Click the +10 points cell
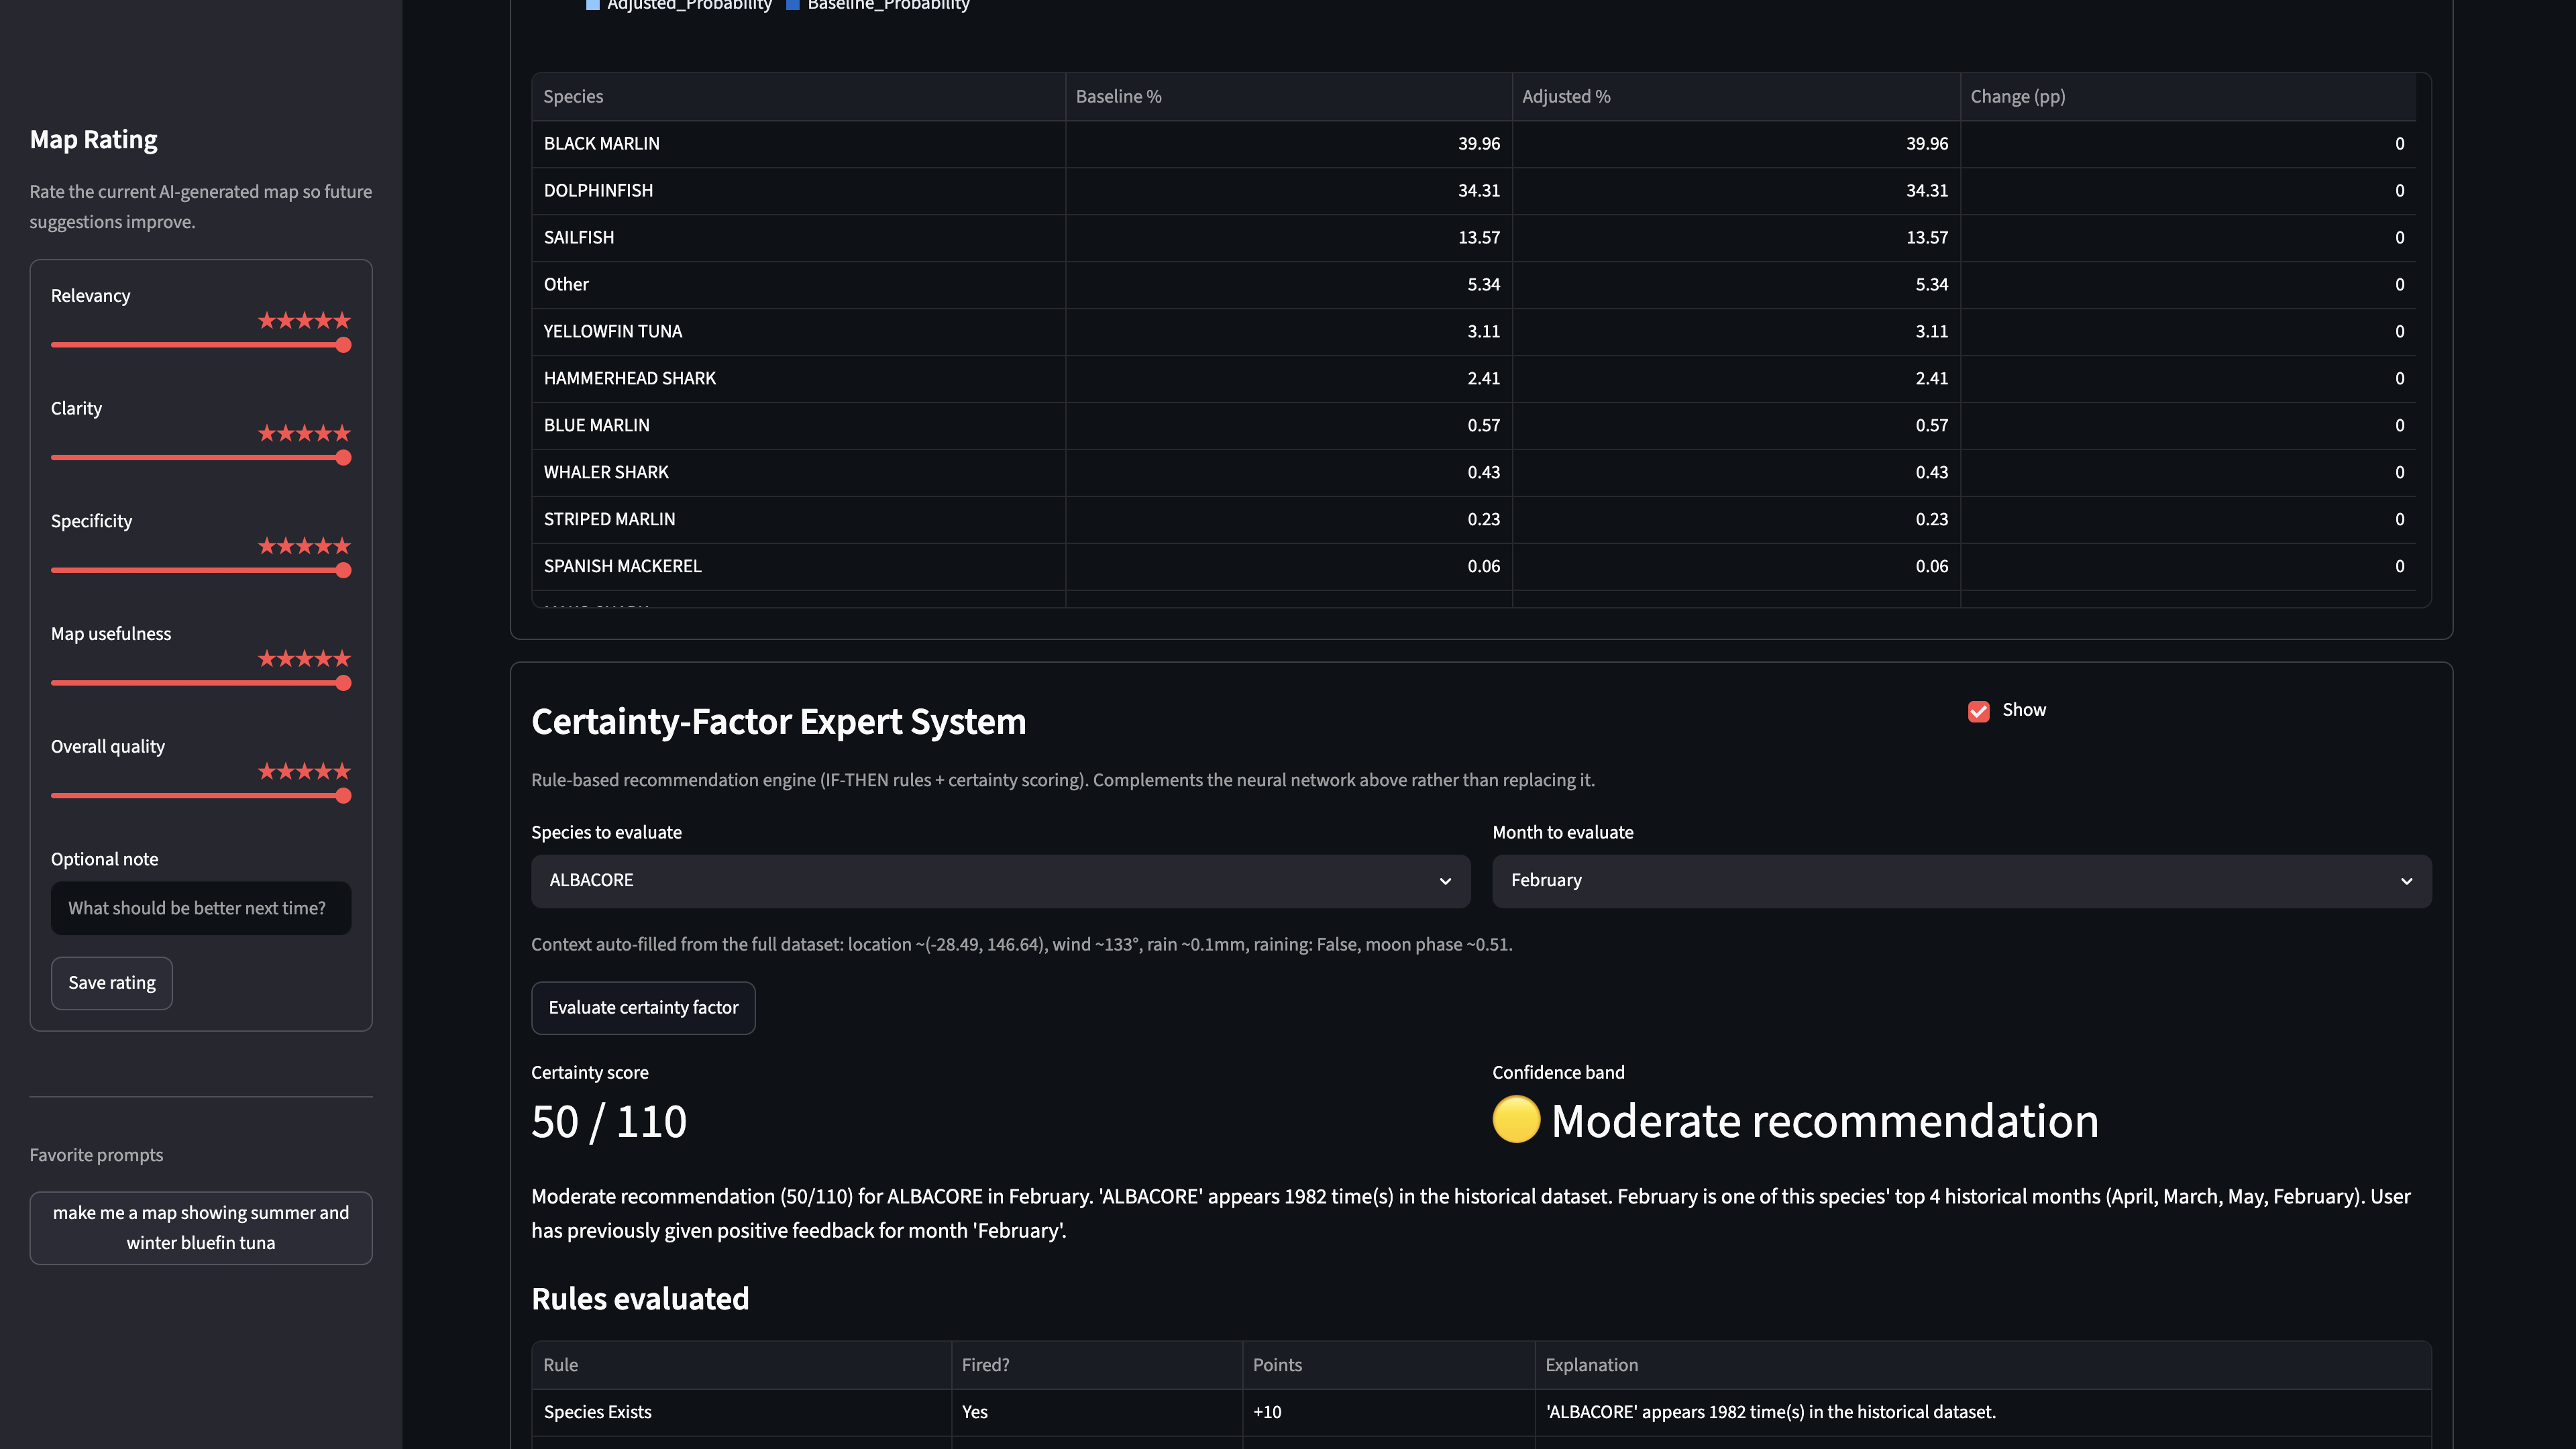Viewport: 2576px width, 1449px height. [x=1388, y=1413]
